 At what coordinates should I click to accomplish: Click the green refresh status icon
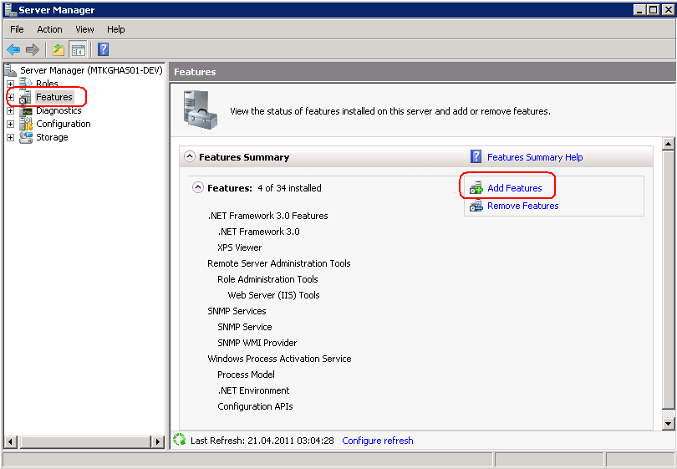[179, 440]
